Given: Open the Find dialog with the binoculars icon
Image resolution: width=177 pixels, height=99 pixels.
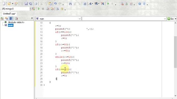Looking at the screenshot, I should coord(70,4).
